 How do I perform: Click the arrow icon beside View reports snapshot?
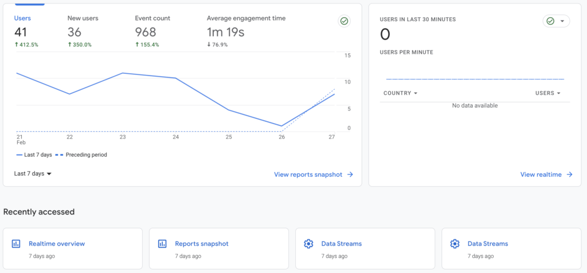(x=350, y=175)
